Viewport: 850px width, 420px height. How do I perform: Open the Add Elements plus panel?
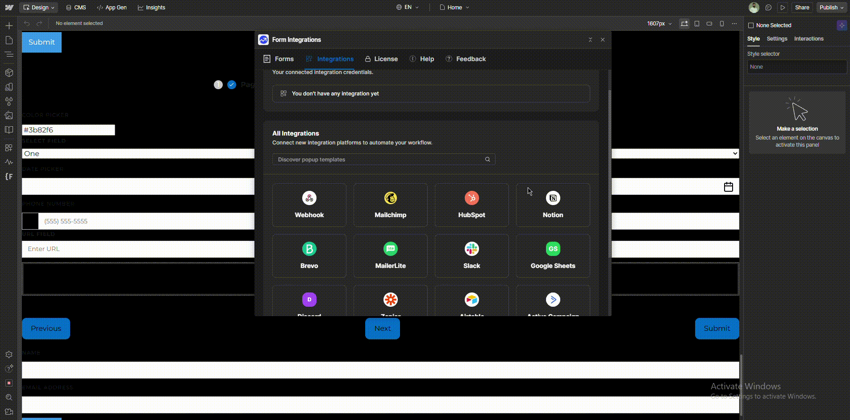coord(9,26)
